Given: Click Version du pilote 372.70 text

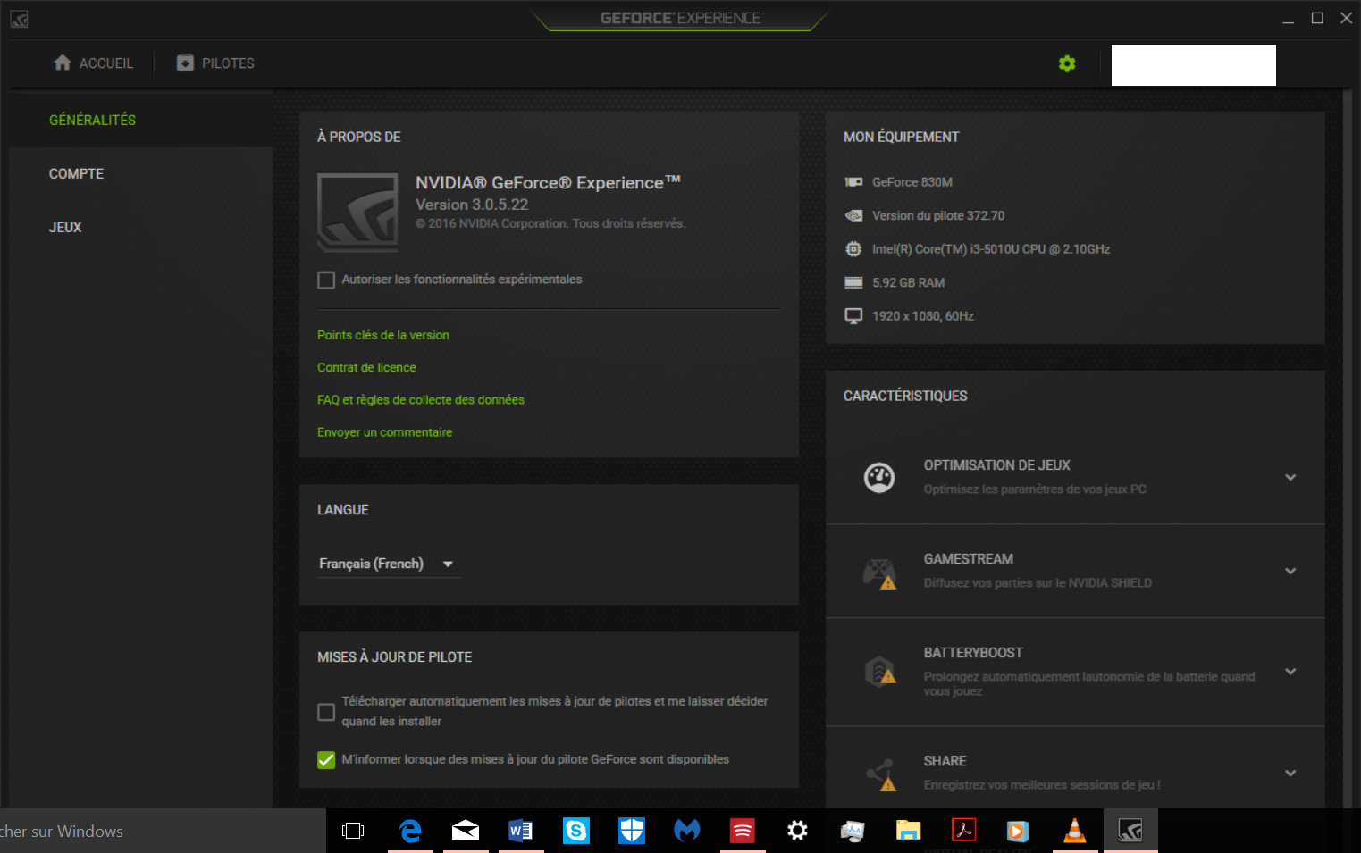Looking at the screenshot, I should pyautogui.click(x=938, y=215).
